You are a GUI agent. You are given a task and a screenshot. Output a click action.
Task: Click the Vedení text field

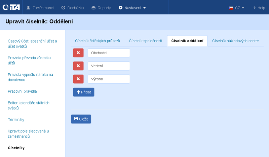click(x=109, y=66)
